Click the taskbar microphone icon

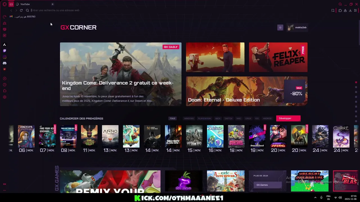point(321,198)
